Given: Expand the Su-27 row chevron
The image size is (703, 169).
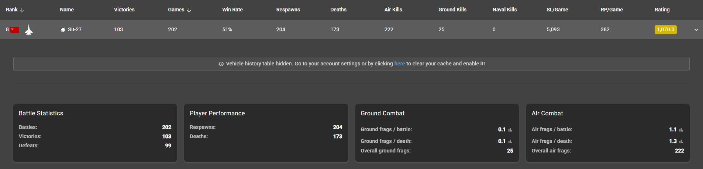Looking at the screenshot, I should 696,30.
